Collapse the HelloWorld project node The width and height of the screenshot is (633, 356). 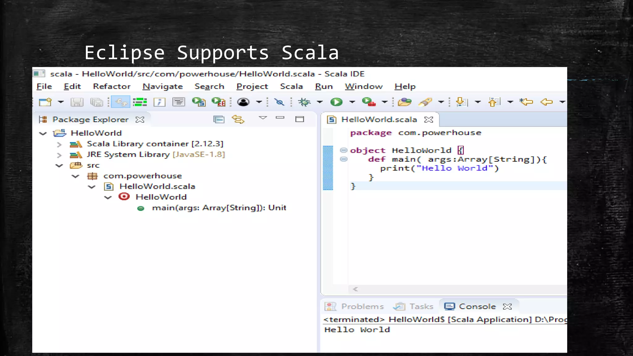[x=43, y=133]
